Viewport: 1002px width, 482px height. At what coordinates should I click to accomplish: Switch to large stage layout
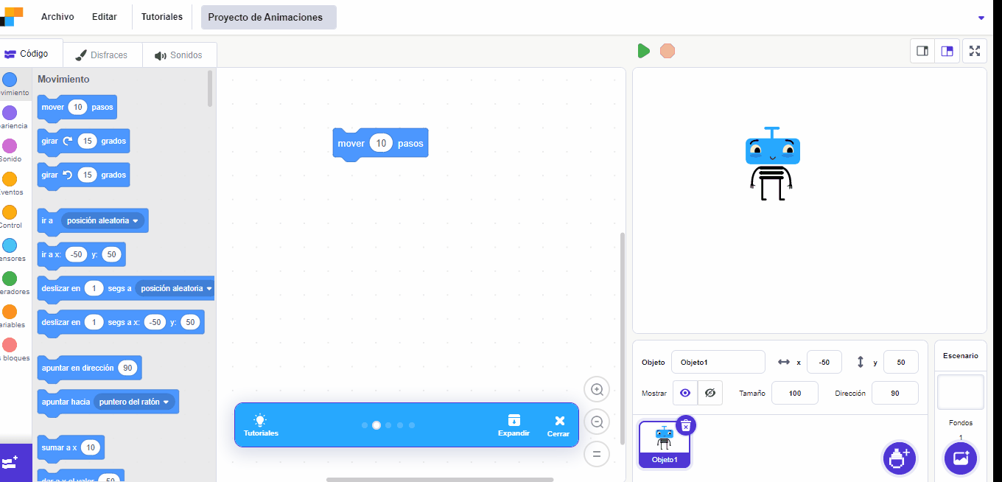click(x=947, y=51)
